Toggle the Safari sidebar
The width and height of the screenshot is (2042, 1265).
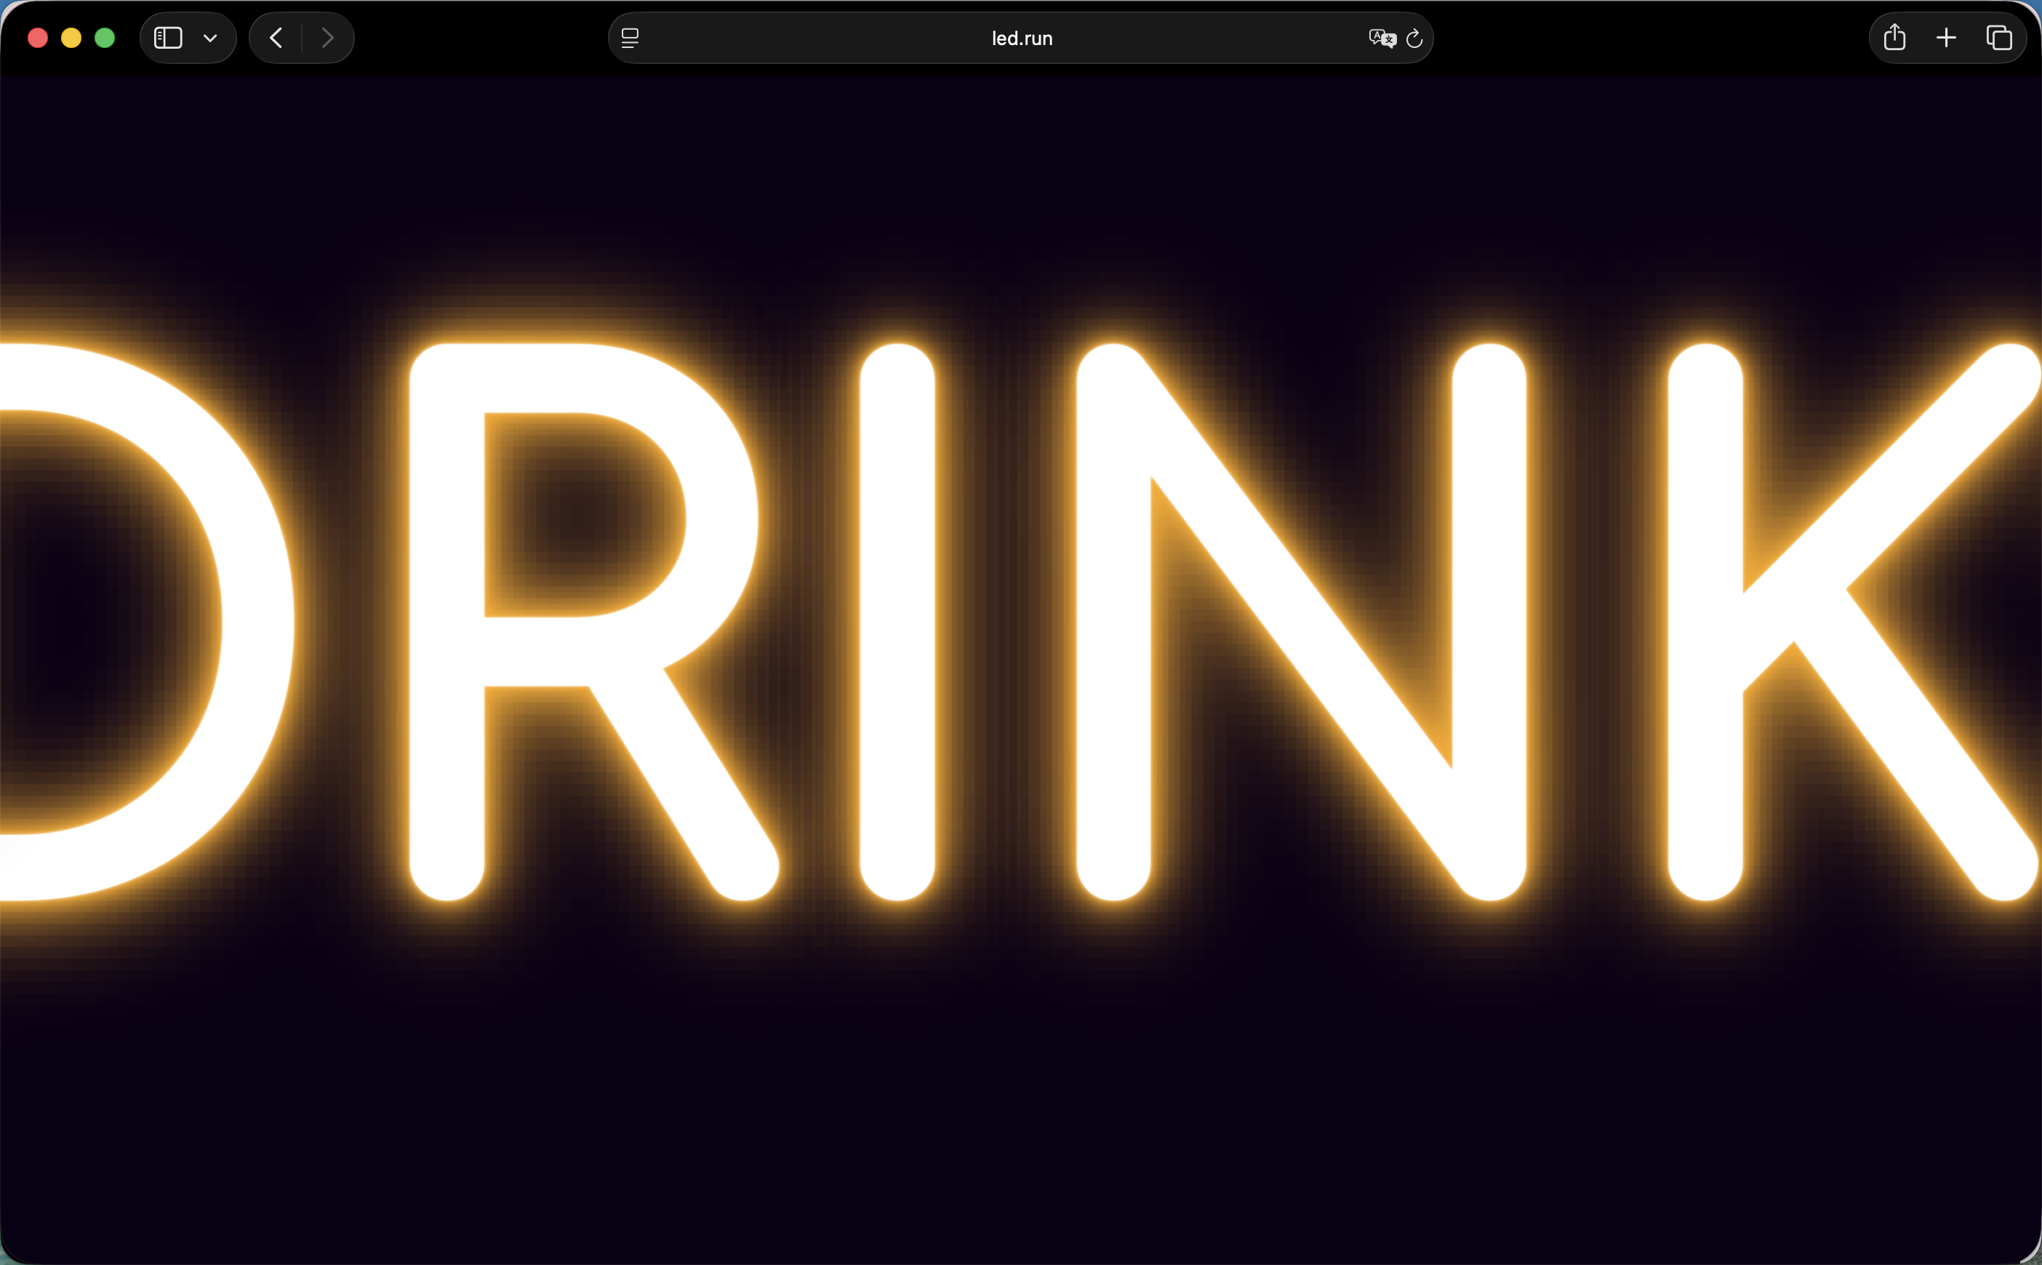pyautogui.click(x=168, y=38)
